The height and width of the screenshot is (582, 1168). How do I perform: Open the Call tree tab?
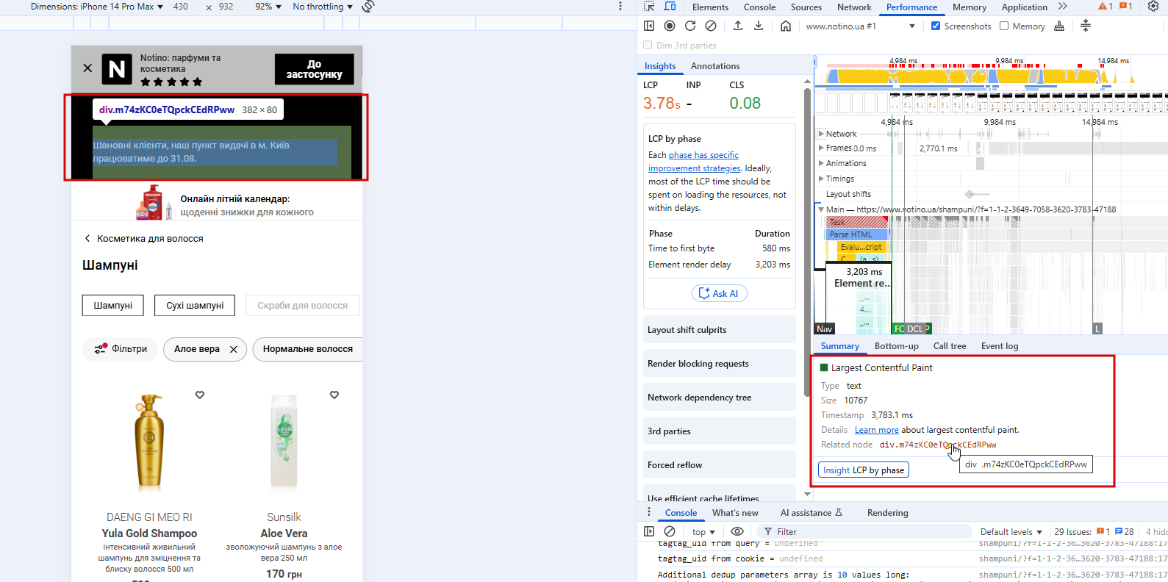coord(950,346)
